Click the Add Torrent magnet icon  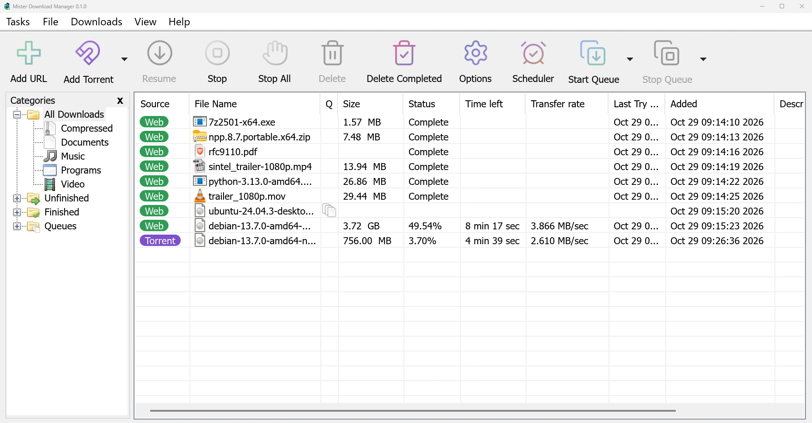point(88,53)
